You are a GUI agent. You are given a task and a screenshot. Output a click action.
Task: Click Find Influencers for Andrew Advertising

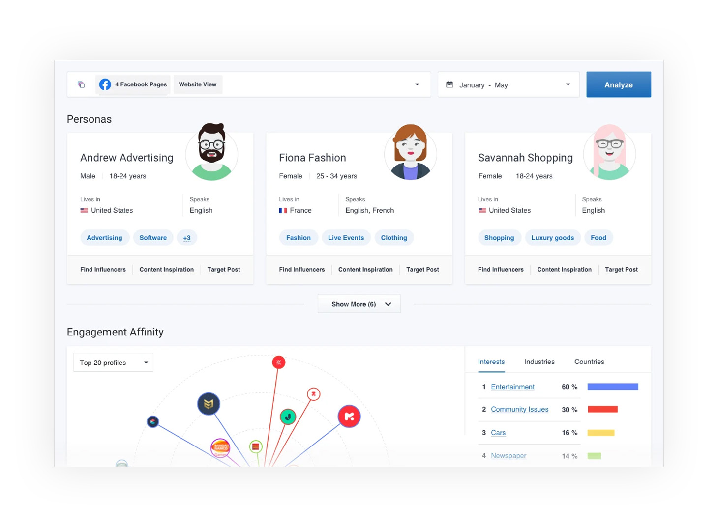(103, 270)
